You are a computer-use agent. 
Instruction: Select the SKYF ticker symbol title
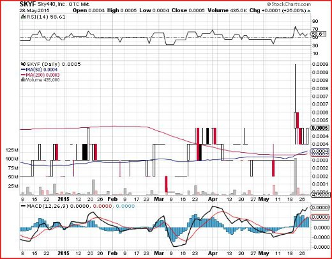point(28,4)
